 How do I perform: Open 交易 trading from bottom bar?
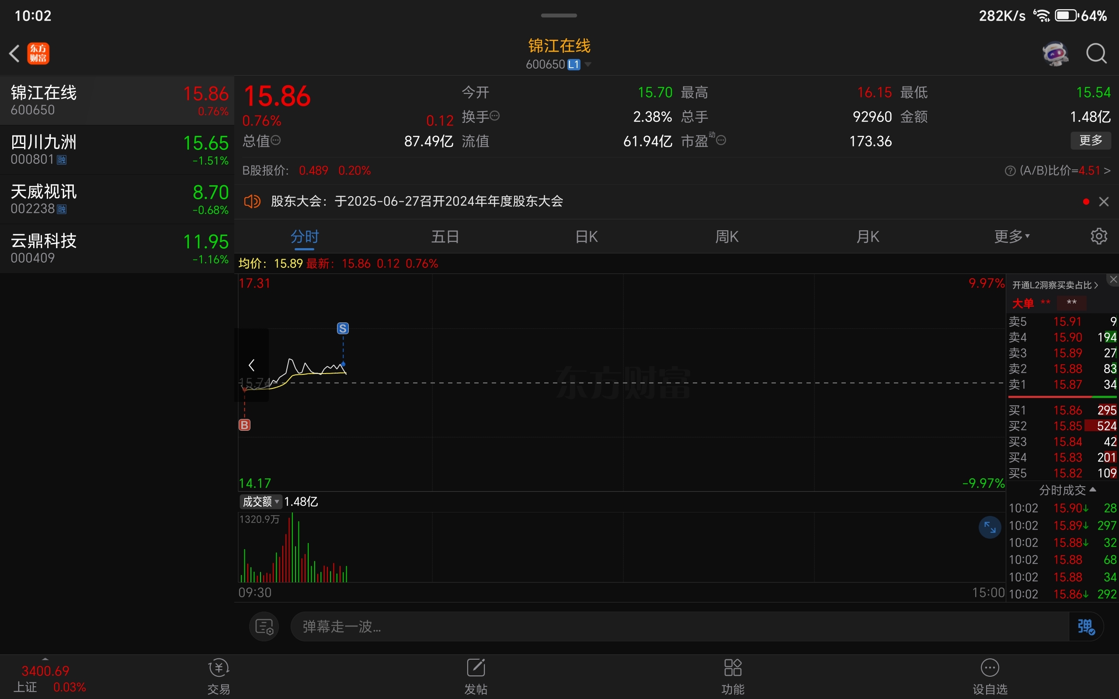tap(219, 677)
